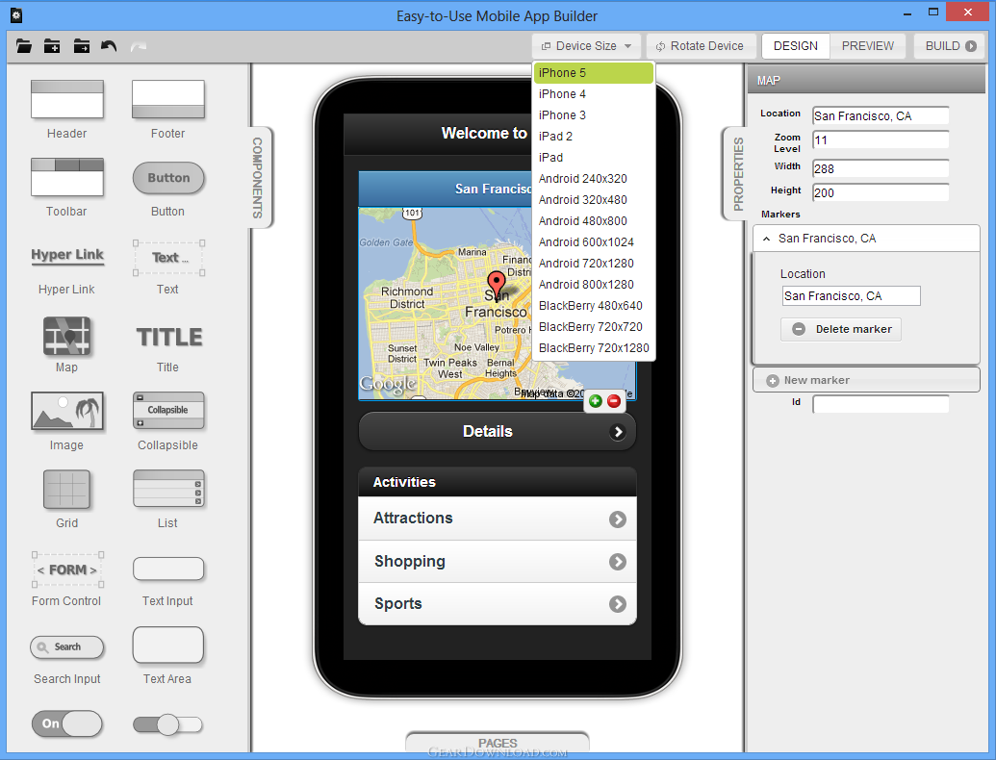
Task: Open the Device Size dropdown
Action: [x=586, y=46]
